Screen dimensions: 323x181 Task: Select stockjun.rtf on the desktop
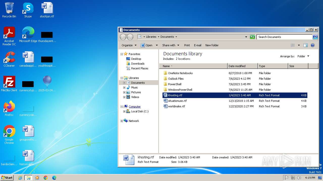tap(47, 10)
